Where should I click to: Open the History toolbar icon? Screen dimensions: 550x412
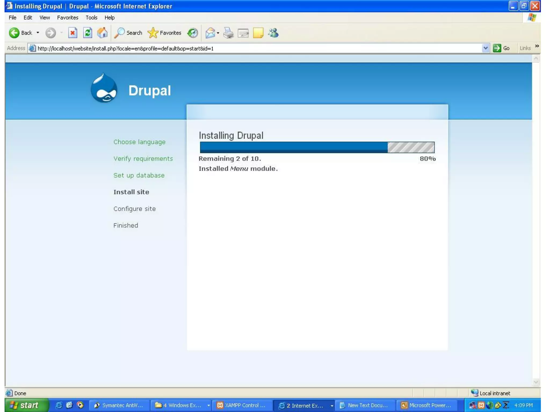point(193,33)
